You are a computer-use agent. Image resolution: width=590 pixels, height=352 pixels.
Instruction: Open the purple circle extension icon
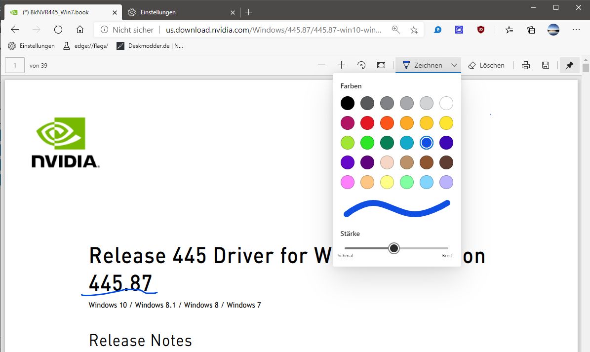(x=459, y=30)
